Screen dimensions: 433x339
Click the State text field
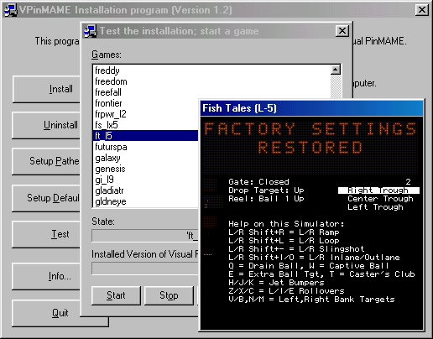145,236
